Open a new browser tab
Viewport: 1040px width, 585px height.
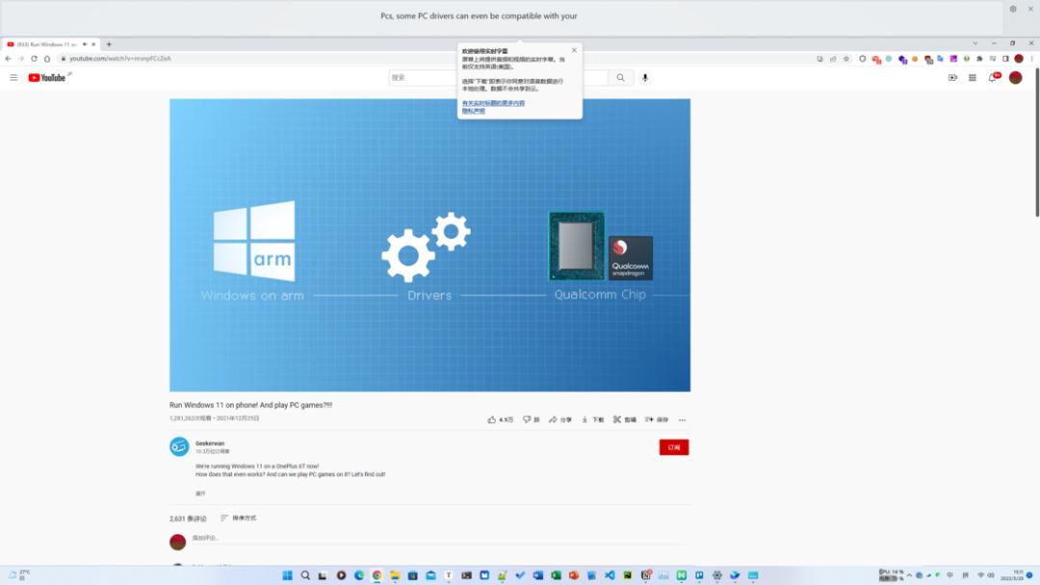click(109, 44)
